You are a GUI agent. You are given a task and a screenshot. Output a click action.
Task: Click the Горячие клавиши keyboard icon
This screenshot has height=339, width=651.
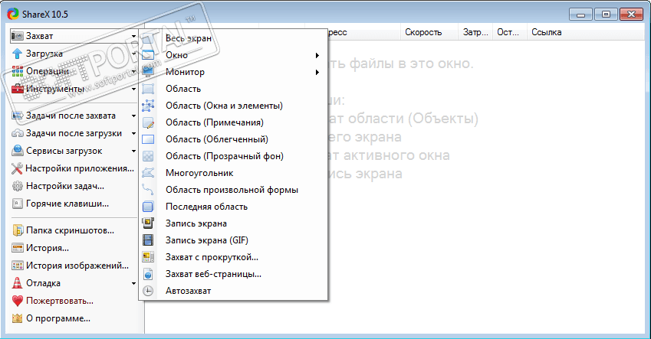click(18, 204)
